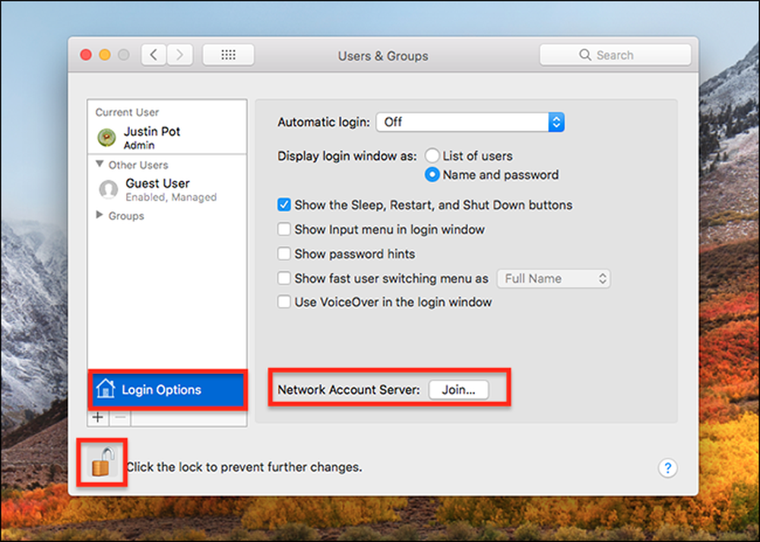Collapse the Other Users disclosure triangle
The image size is (760, 542).
point(100,164)
